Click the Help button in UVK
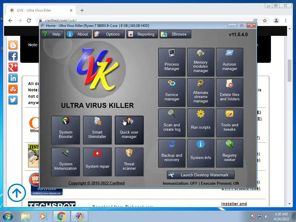The height and width of the screenshot is (222, 296). 53,34
